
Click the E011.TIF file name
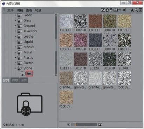tap(66, 68)
